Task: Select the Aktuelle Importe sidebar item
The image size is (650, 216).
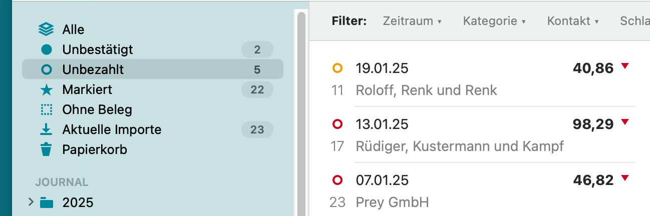Action: [112, 129]
